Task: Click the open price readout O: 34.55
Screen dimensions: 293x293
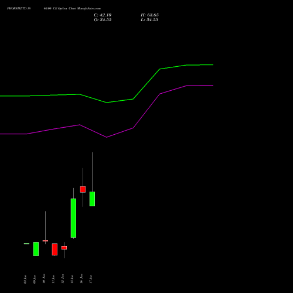Action: click(103, 20)
